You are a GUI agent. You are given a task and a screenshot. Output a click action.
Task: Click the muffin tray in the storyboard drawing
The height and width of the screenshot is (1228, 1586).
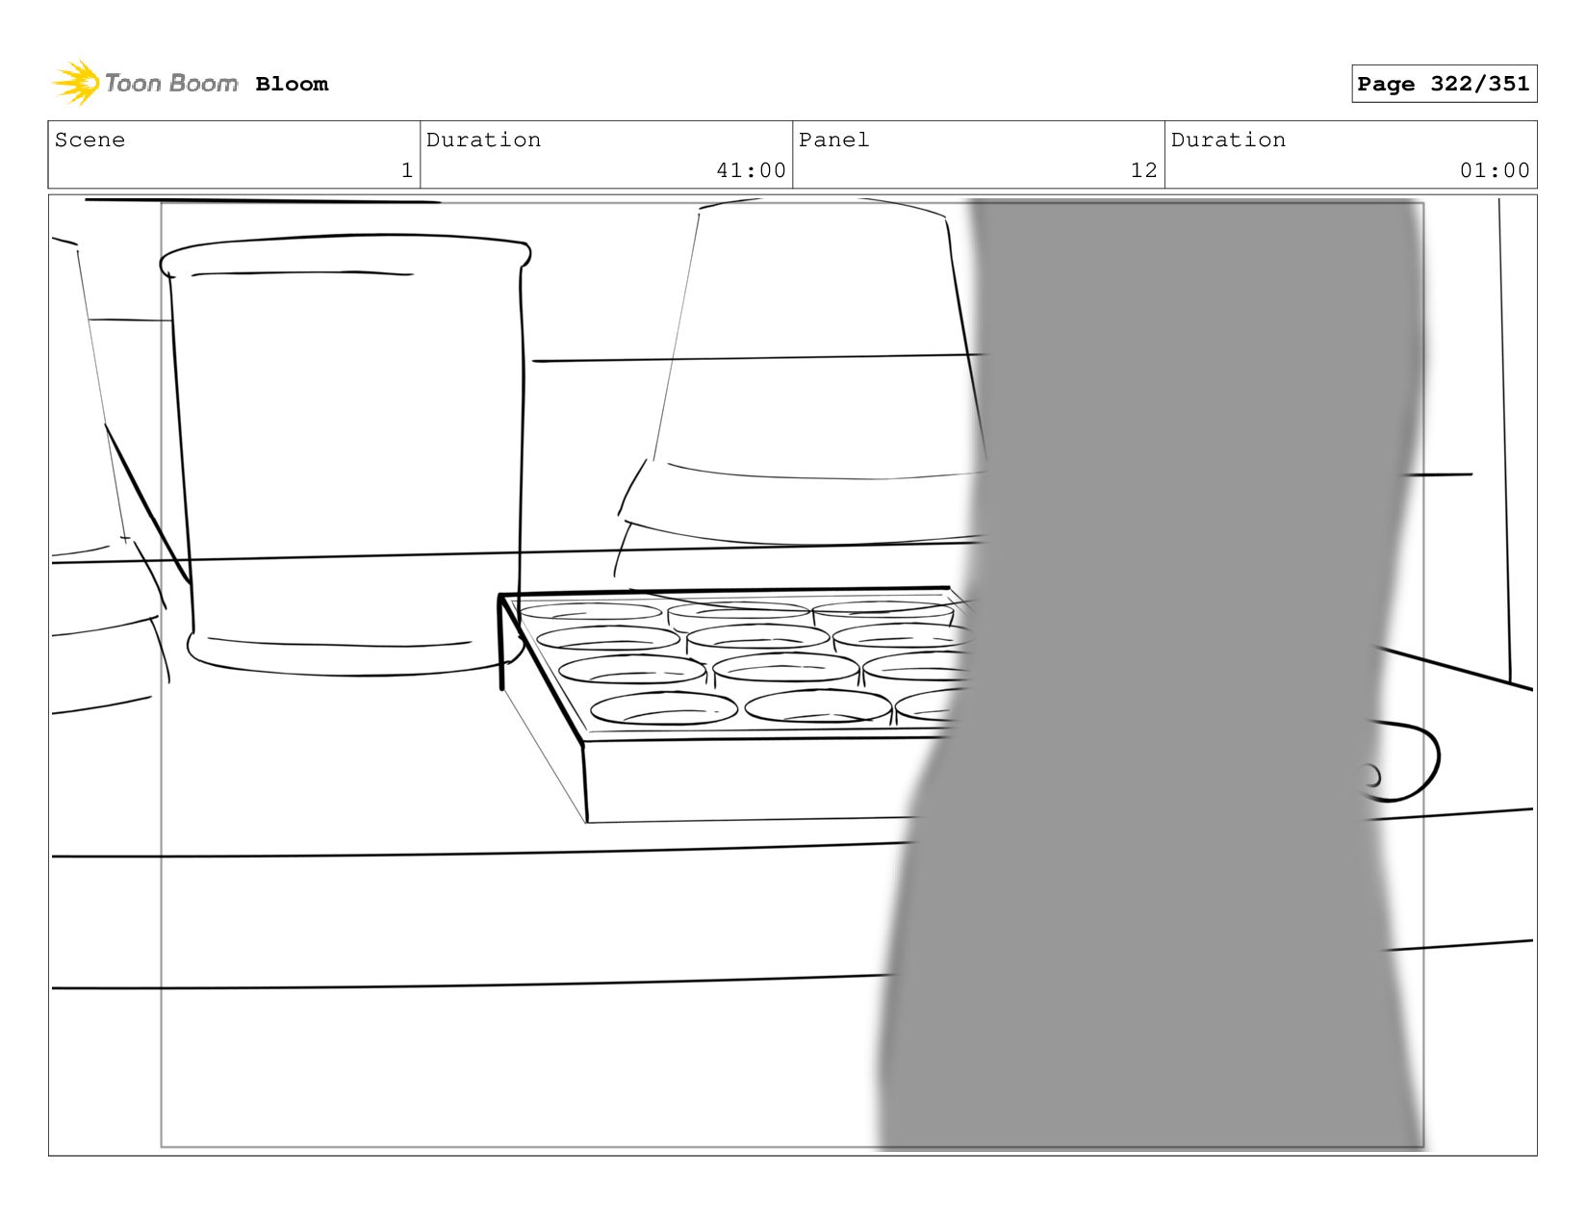pos(736,704)
